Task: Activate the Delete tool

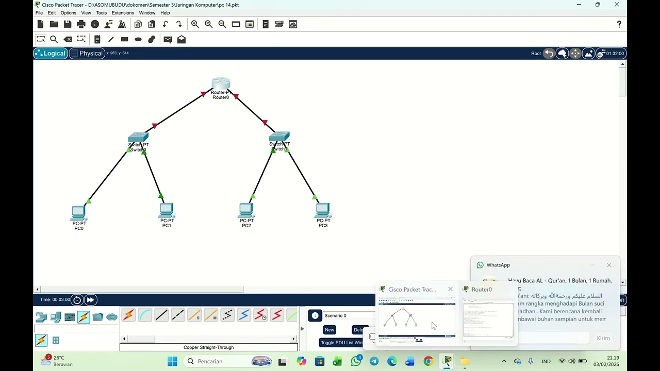Action: tap(68, 39)
